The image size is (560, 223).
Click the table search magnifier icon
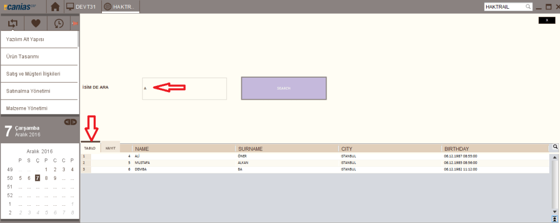(555, 147)
